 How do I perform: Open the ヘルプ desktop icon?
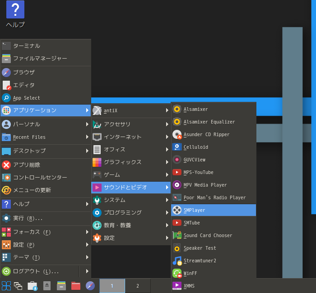15,14
